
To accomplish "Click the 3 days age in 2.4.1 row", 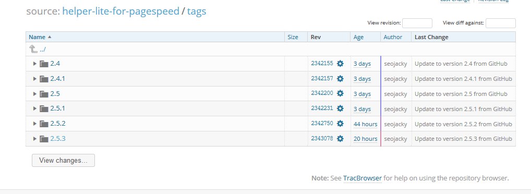I will (x=362, y=79).
